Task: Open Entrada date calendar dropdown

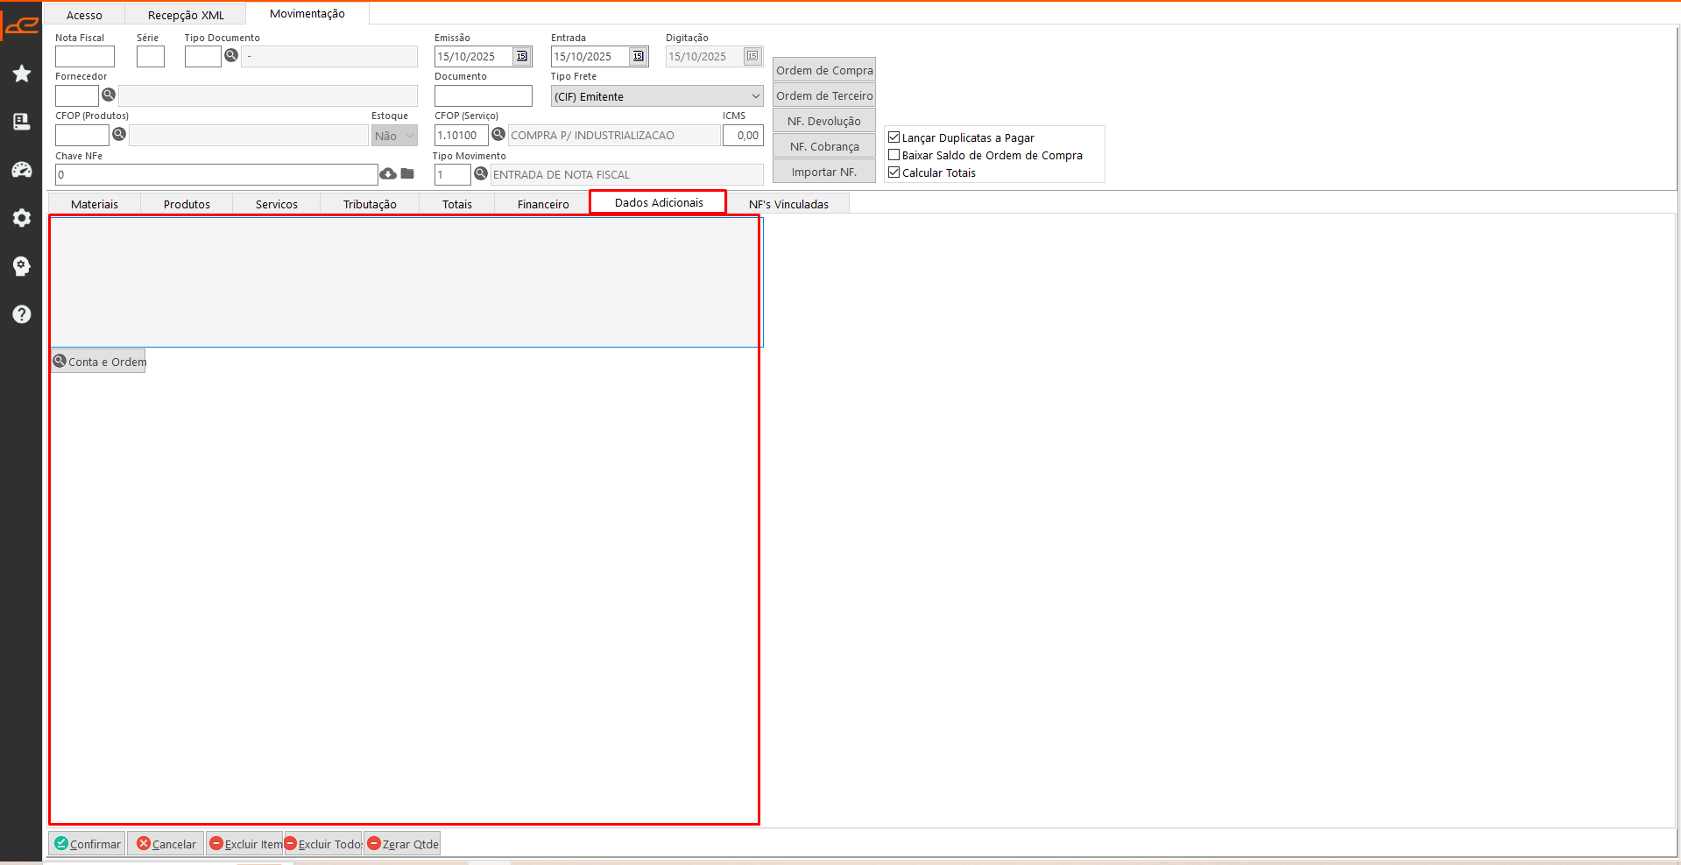Action: (x=638, y=56)
